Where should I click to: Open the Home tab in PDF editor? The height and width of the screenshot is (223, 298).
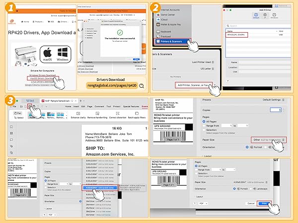pyautogui.click(x=68, y=107)
